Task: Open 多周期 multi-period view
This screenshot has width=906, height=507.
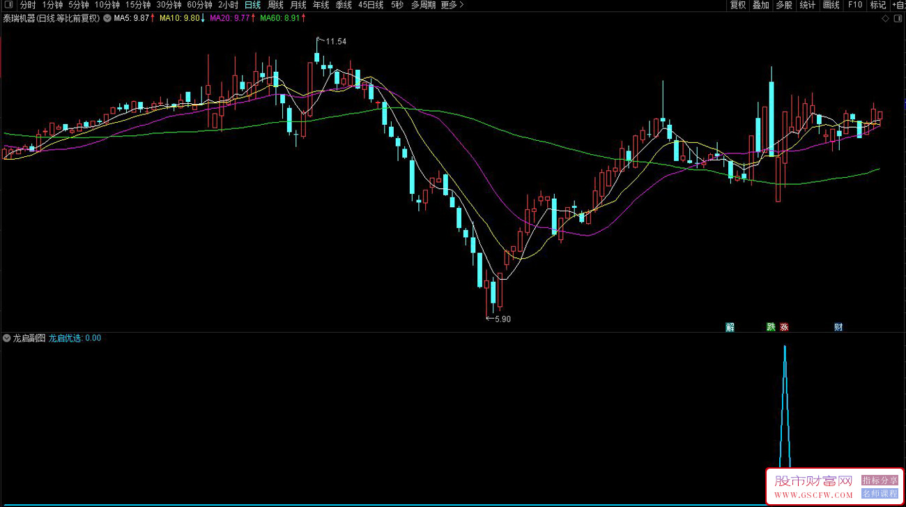Action: click(x=423, y=5)
